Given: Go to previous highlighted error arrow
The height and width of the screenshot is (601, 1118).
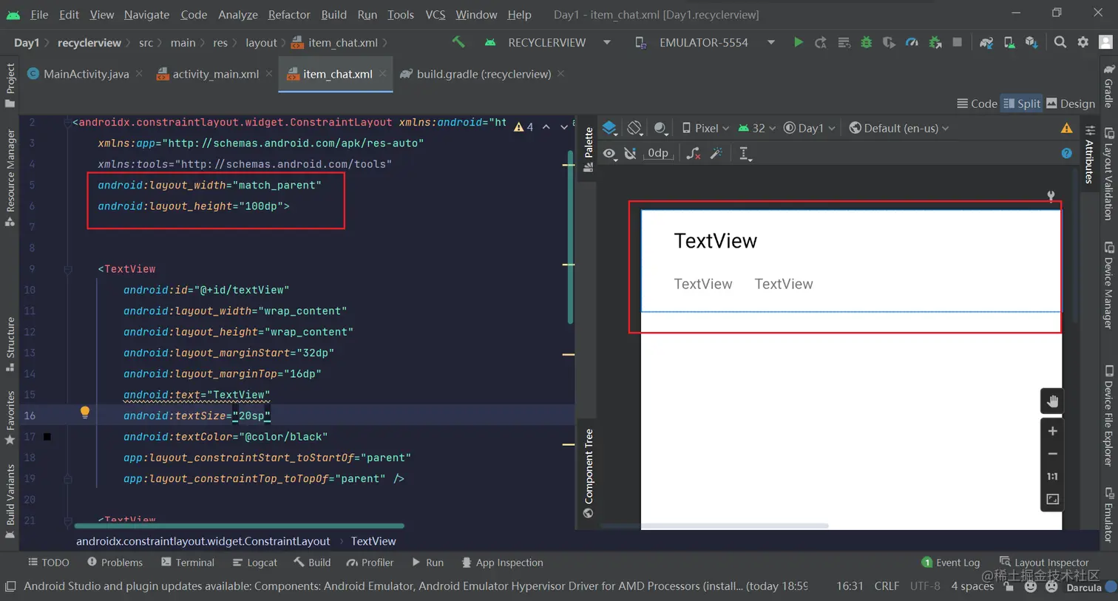Looking at the screenshot, I should click(546, 127).
